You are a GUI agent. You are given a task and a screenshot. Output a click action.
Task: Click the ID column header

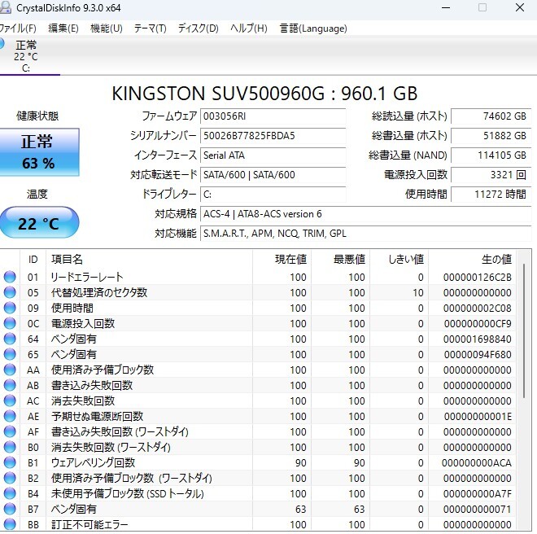click(33, 259)
